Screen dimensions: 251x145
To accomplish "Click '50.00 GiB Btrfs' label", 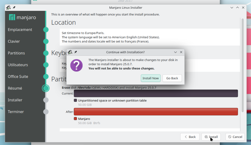I will [x=89, y=123].
